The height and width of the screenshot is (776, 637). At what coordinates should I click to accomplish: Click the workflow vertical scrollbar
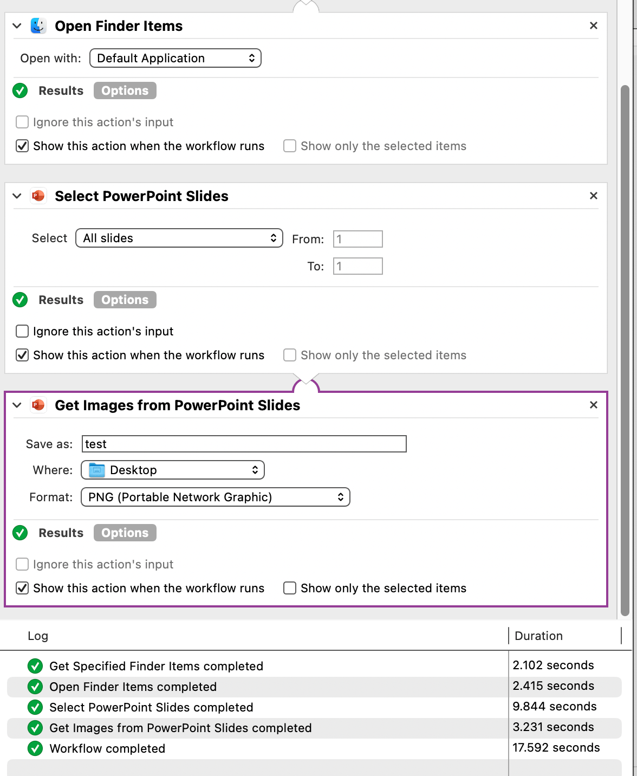coord(625,350)
